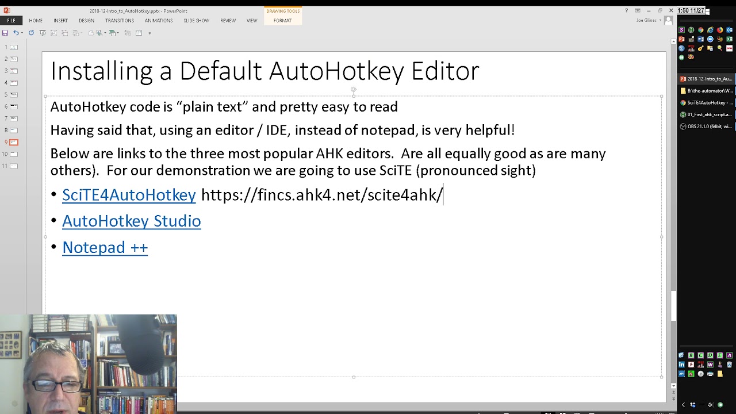736x414 pixels.
Task: Click the printer icon in lower toolbar
Action: tap(710, 374)
